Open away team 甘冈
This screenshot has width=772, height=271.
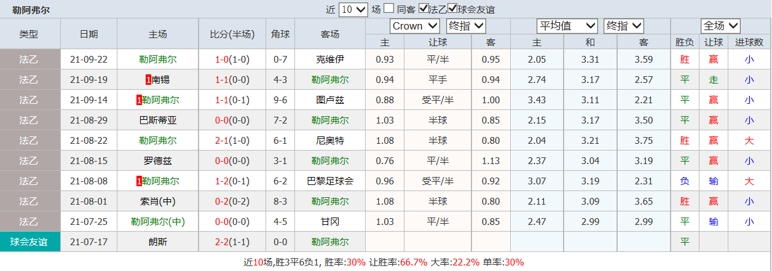[330, 221]
